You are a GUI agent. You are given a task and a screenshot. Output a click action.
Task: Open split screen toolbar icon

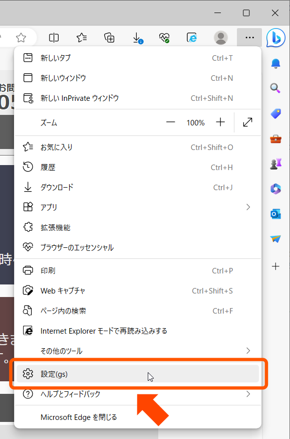[54, 38]
